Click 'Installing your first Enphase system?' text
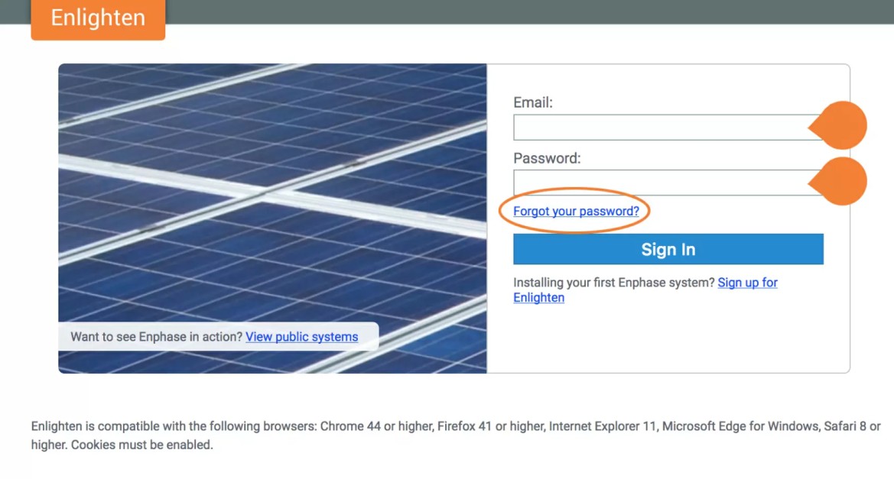Viewport: 894px width, 479px height. point(613,283)
